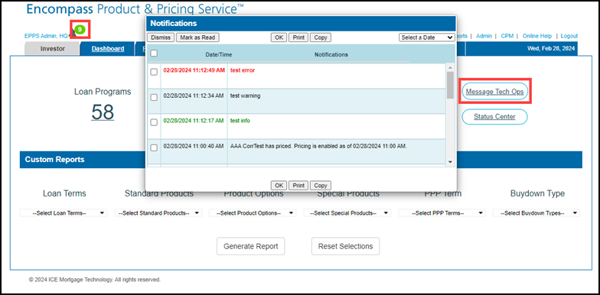This screenshot has width=600, height=295.
Task: Click the top OK button in Notifications
Action: [279, 37]
